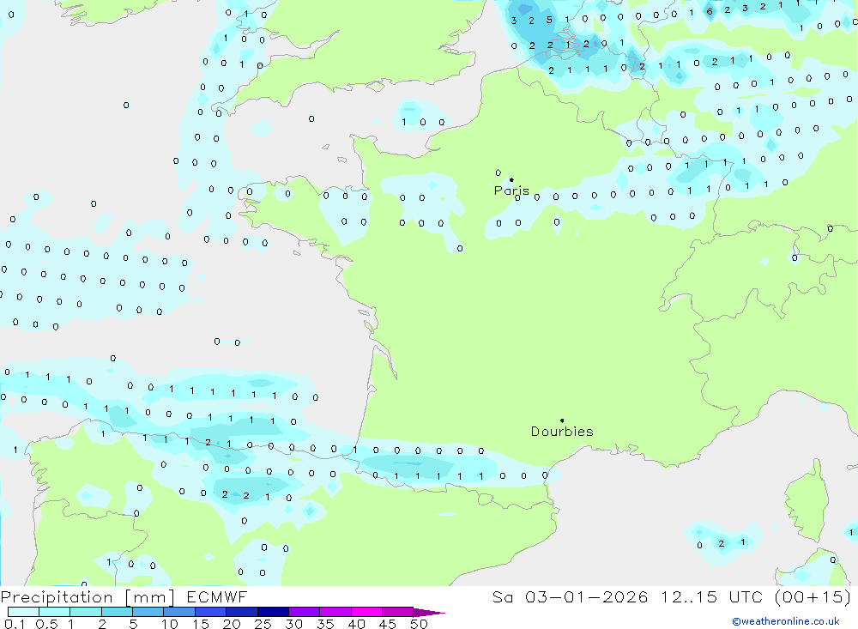Click the Dourbies location label
858x629 pixels.
coord(562,432)
